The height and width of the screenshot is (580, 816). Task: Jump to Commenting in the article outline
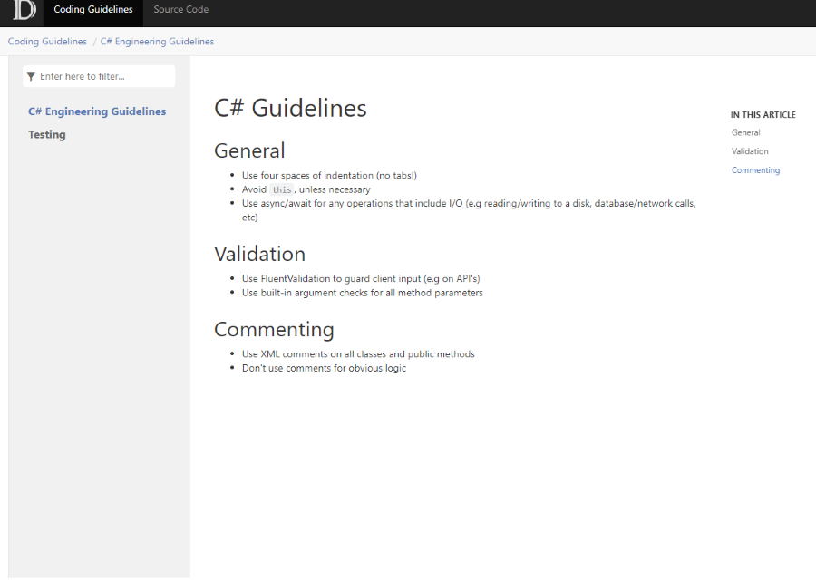(755, 170)
